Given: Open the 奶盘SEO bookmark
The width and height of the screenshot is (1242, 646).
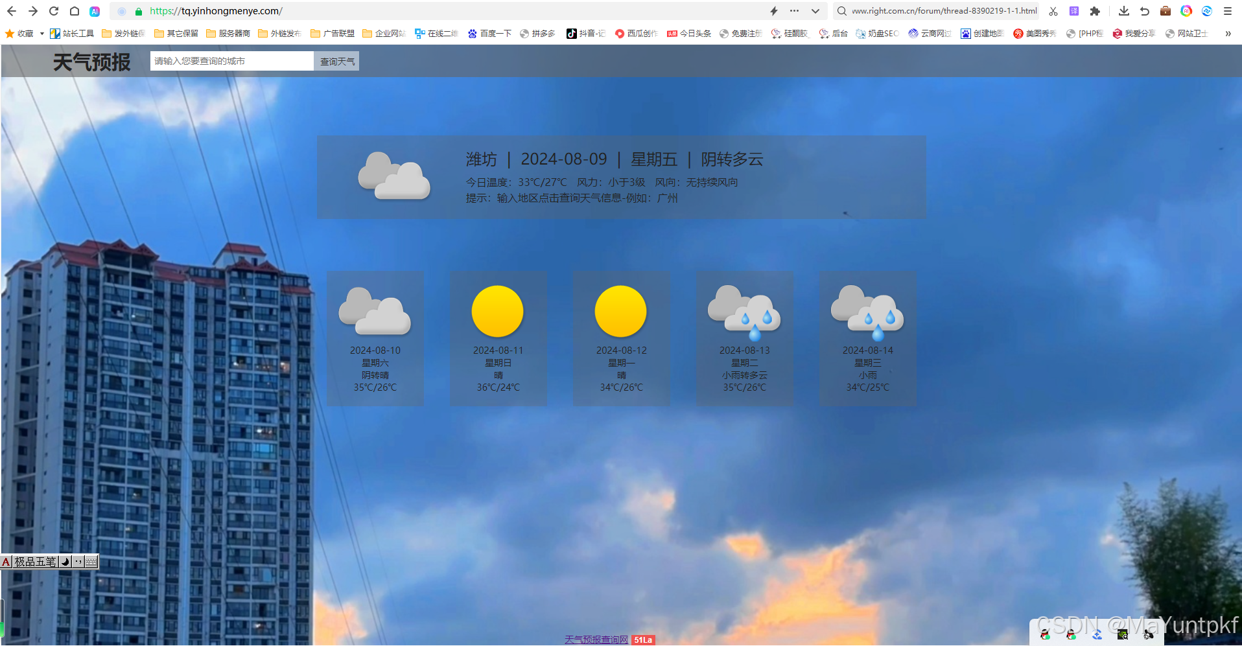Looking at the screenshot, I should point(877,34).
